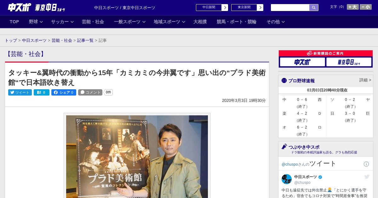
Task: Open 野球 navigation item text
Action: pyautogui.click(x=33, y=22)
